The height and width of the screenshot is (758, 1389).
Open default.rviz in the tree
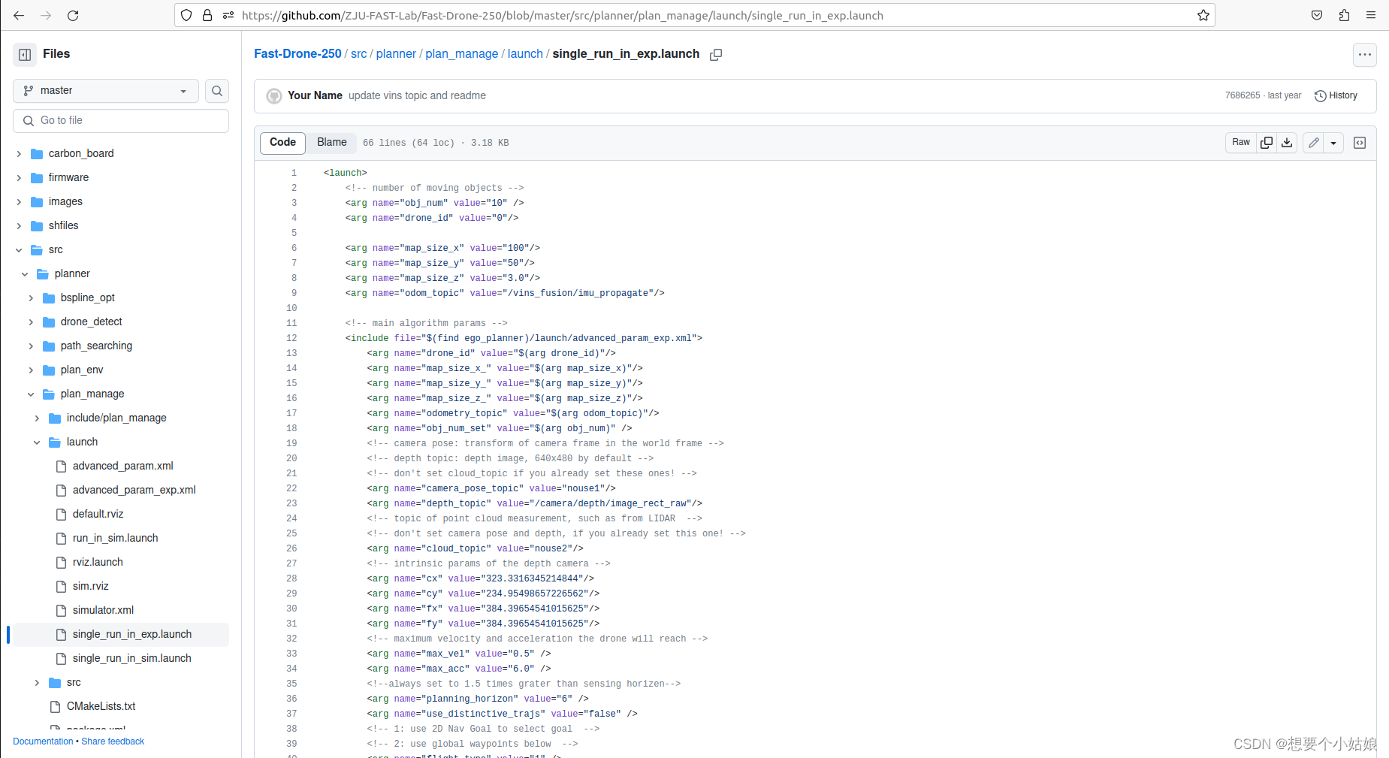pos(98,514)
